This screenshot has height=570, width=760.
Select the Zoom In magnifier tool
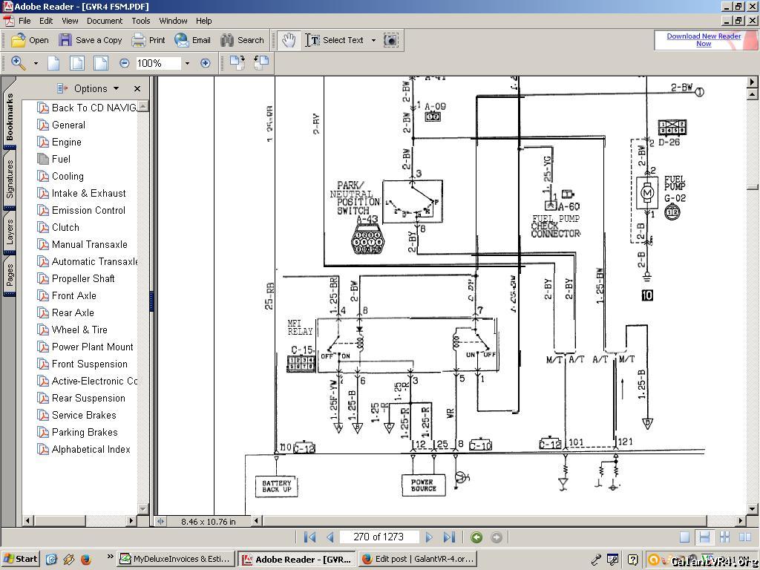pyautogui.click(x=19, y=63)
